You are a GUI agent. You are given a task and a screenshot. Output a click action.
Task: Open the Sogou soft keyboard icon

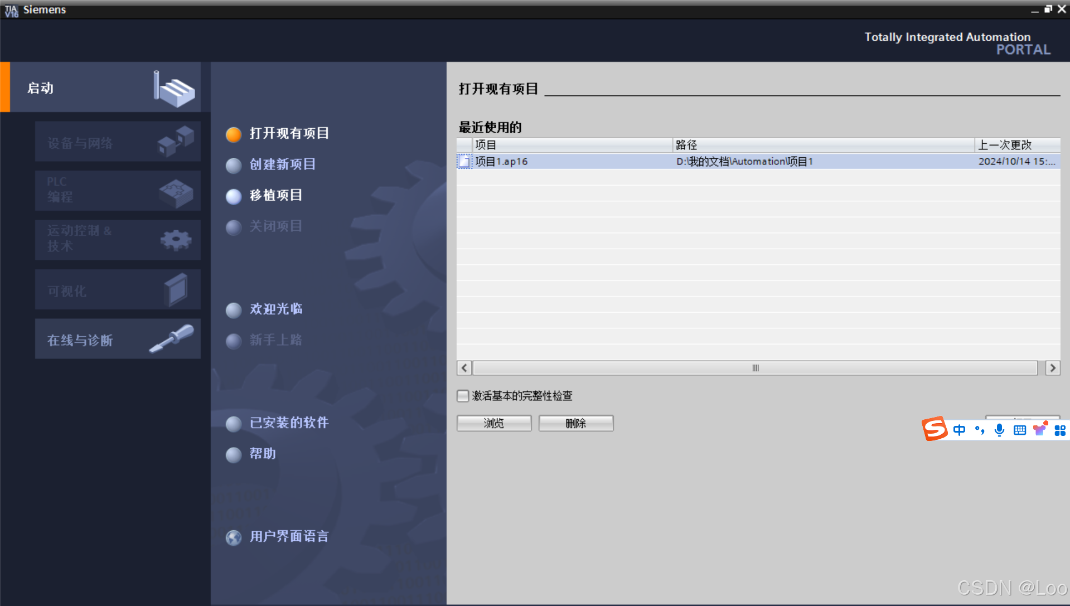coord(1020,430)
